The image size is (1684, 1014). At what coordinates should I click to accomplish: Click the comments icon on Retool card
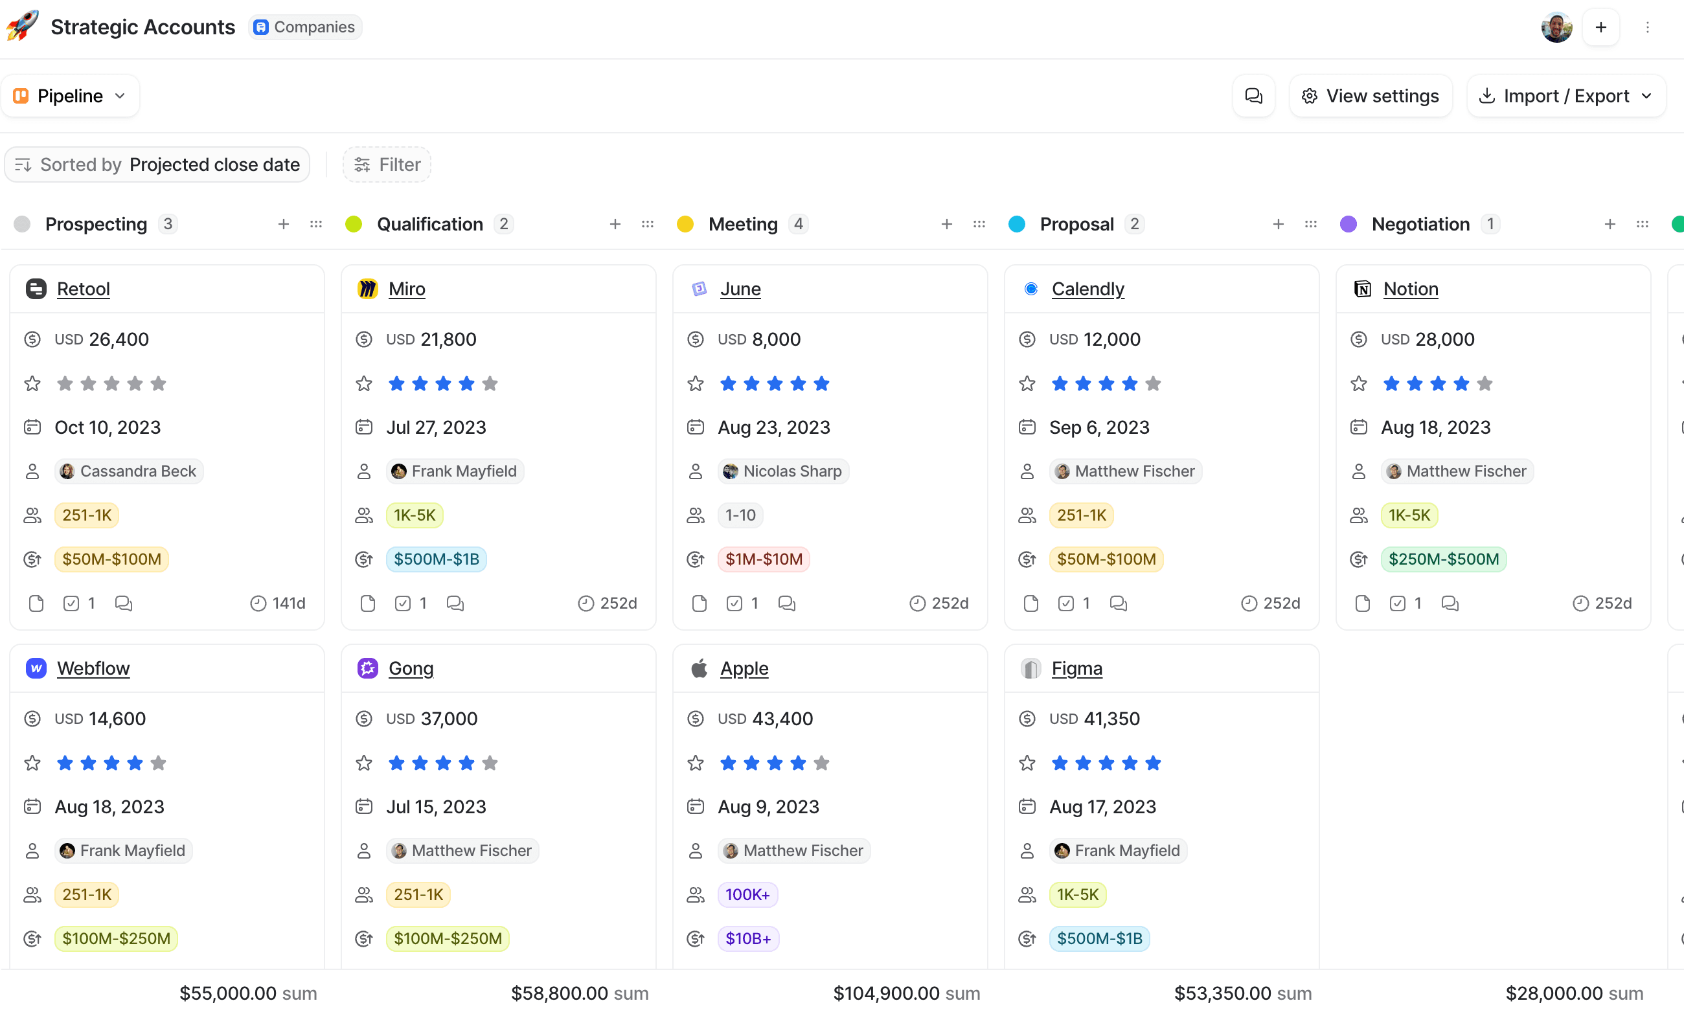124,603
